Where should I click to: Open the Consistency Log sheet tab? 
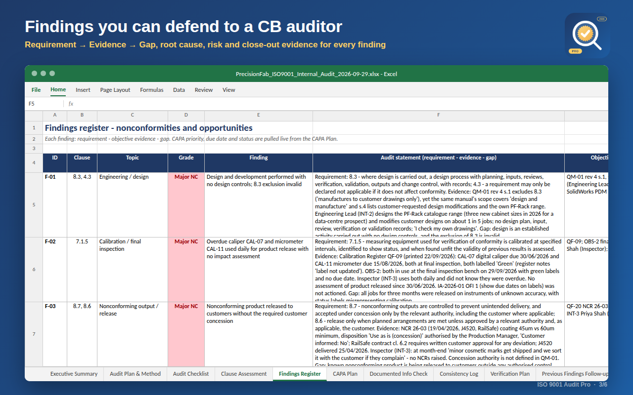pyautogui.click(x=459, y=374)
